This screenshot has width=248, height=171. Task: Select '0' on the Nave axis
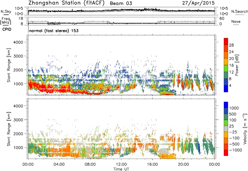pyautogui.click(x=221, y=24)
